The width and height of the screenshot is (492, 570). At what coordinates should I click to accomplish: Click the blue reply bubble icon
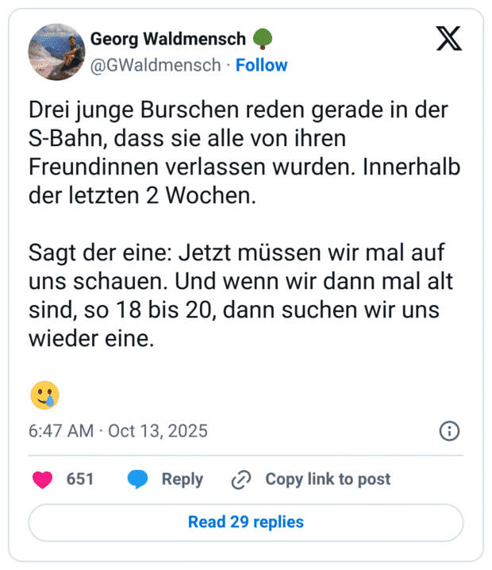[x=138, y=479]
